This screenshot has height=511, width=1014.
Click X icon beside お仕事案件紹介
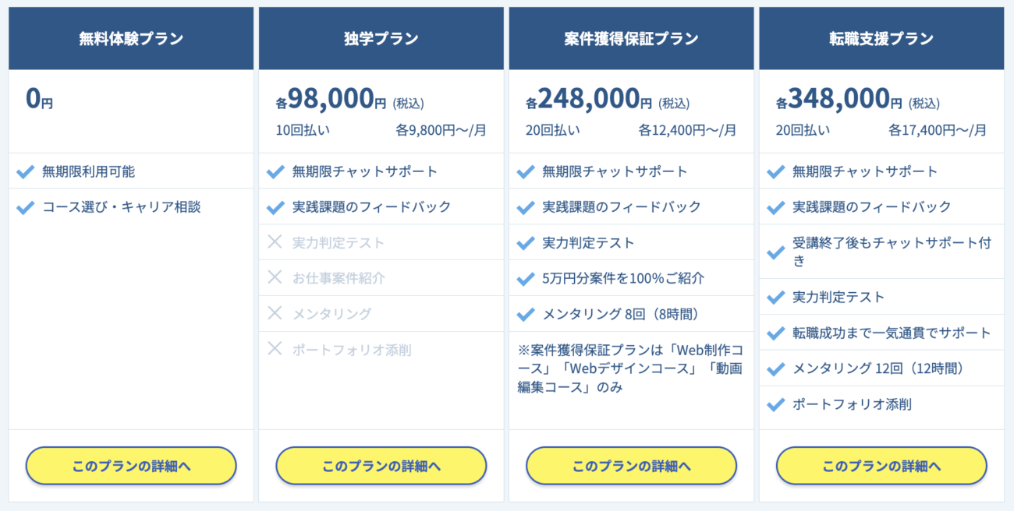[275, 277]
